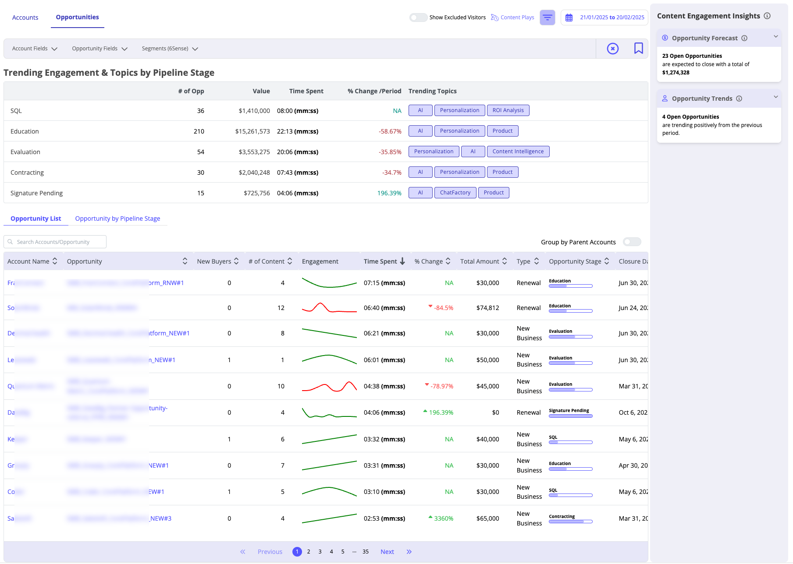
Task: Click the circled X clear filters icon
Action: click(x=612, y=49)
